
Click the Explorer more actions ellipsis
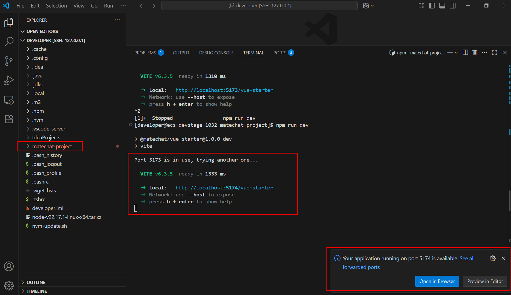[117, 20]
